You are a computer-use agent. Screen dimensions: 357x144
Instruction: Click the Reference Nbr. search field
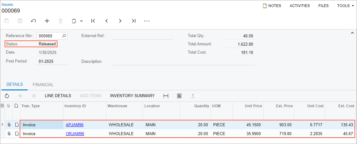coord(49,36)
